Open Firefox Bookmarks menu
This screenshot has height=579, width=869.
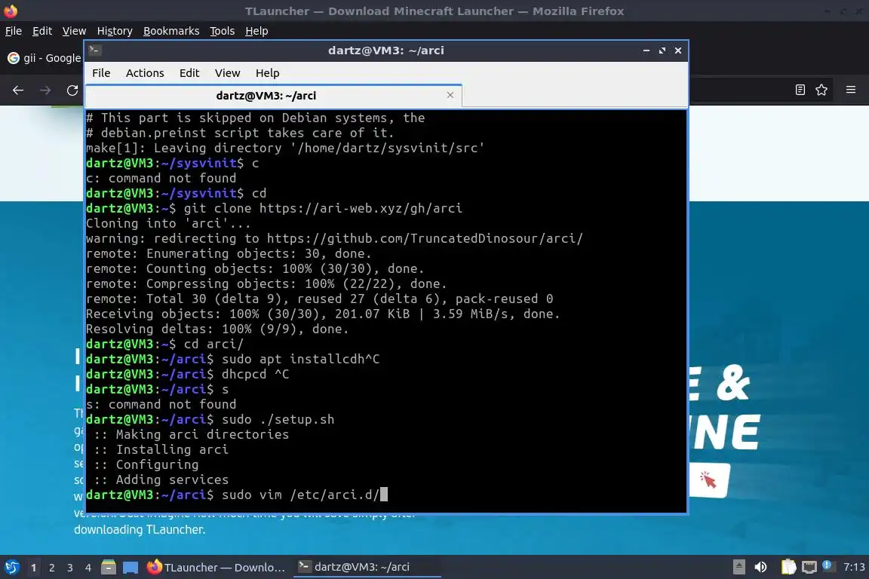pos(171,31)
